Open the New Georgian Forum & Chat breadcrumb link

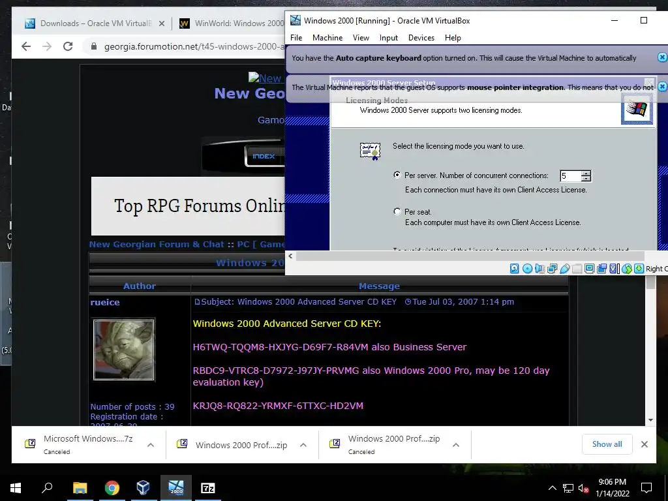pos(157,245)
